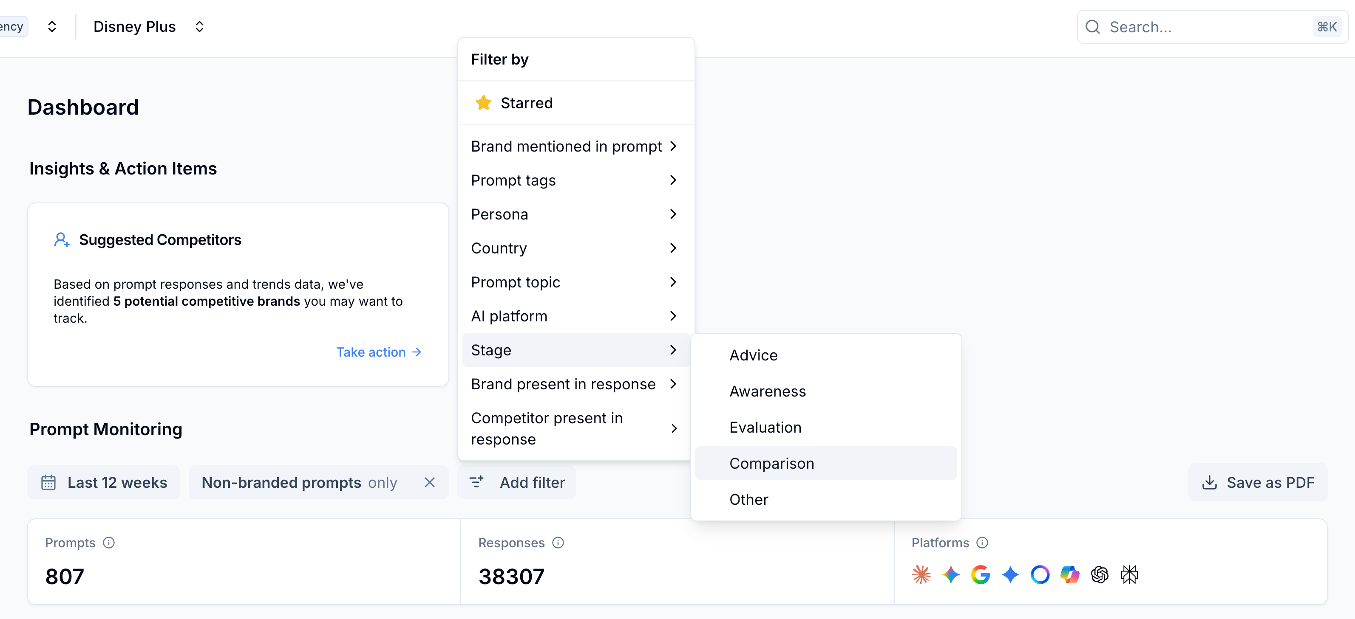Click Save as PDF button
The width and height of the screenshot is (1355, 619).
coord(1258,482)
